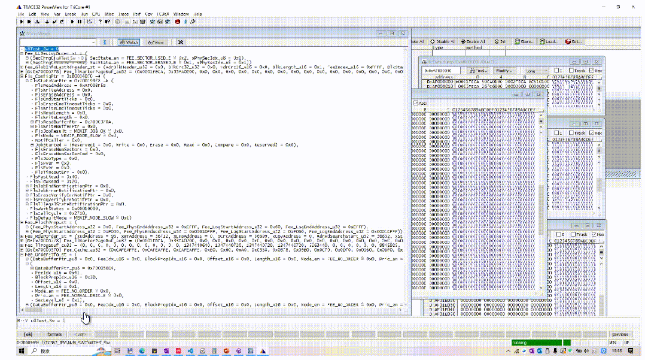The image size is (645, 360).
Task: Click the Return (down arrow) toolbar icon
Action: pos(47,22)
